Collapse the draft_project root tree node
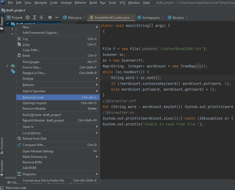 [x=8, y=24]
